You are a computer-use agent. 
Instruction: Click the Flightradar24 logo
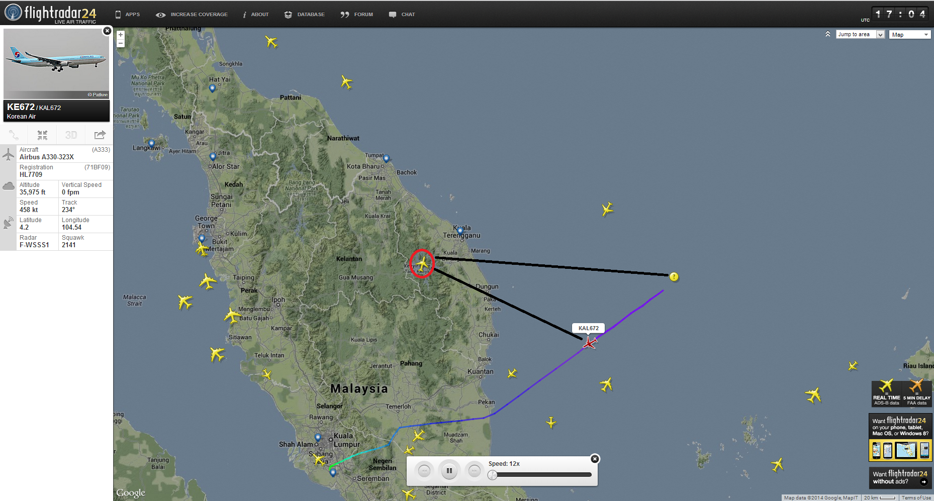pyautogui.click(x=50, y=14)
